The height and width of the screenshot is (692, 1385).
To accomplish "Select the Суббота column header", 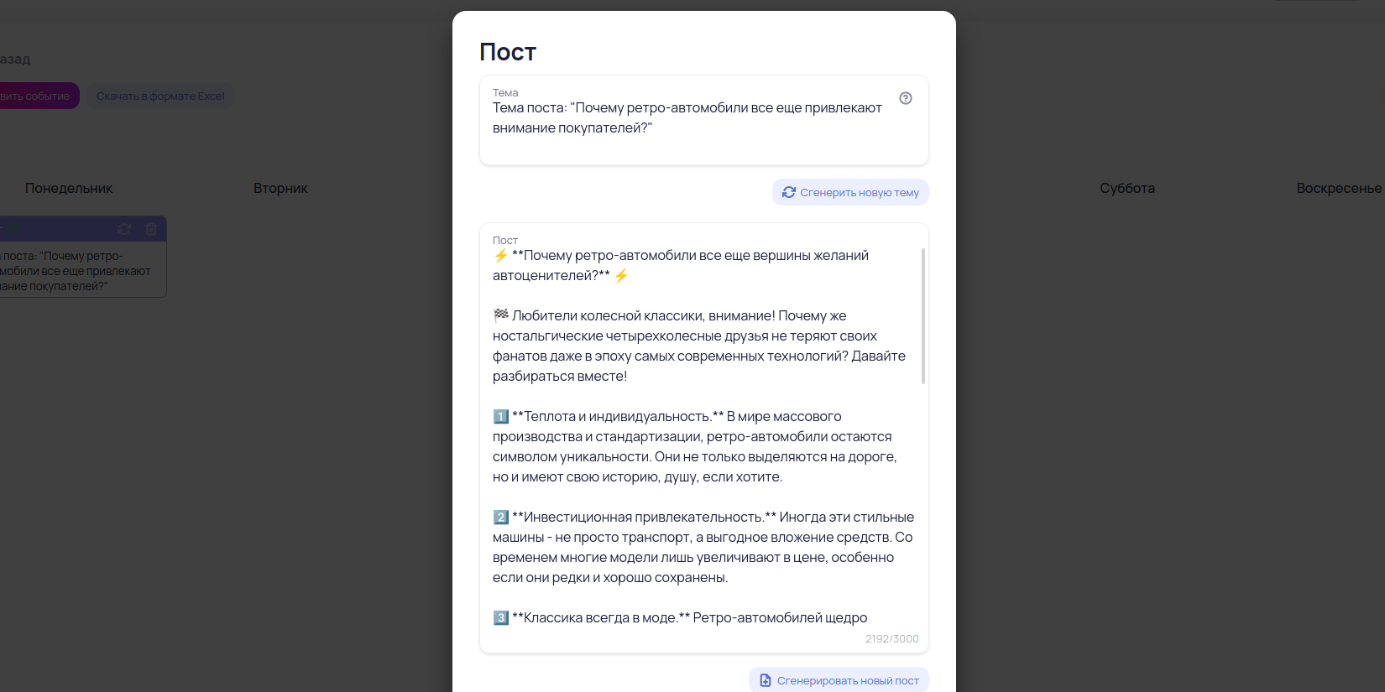I will (x=1127, y=189).
